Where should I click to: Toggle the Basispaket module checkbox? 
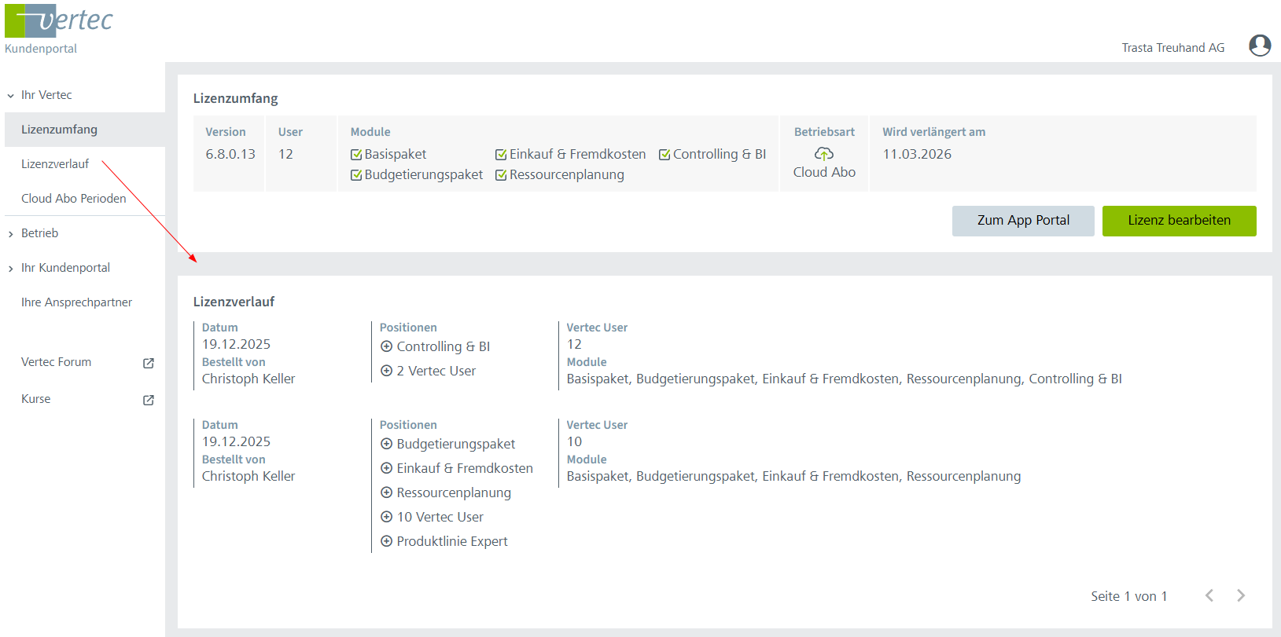(x=356, y=155)
